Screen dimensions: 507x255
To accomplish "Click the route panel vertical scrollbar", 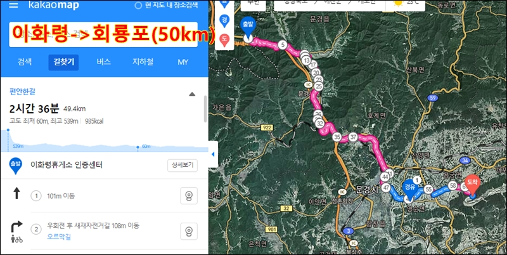I will pos(205,108).
